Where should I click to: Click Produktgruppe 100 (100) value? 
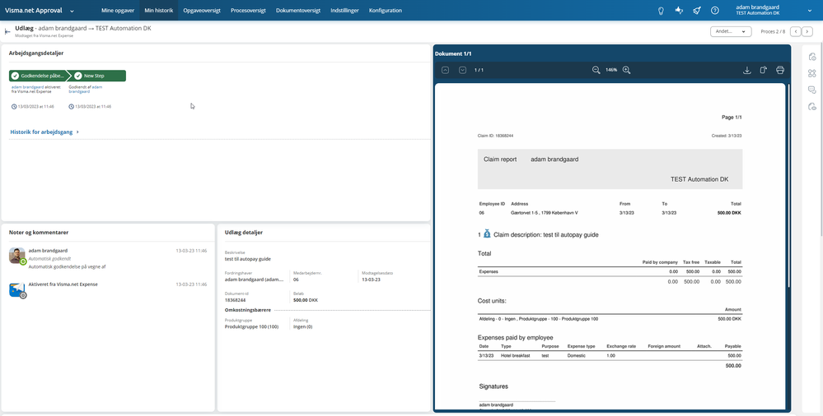251,326
